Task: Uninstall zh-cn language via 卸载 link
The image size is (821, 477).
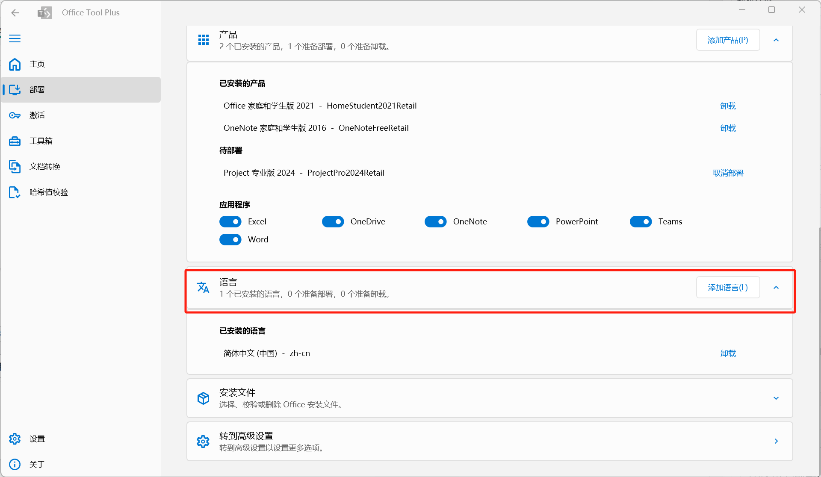Action: pos(728,353)
